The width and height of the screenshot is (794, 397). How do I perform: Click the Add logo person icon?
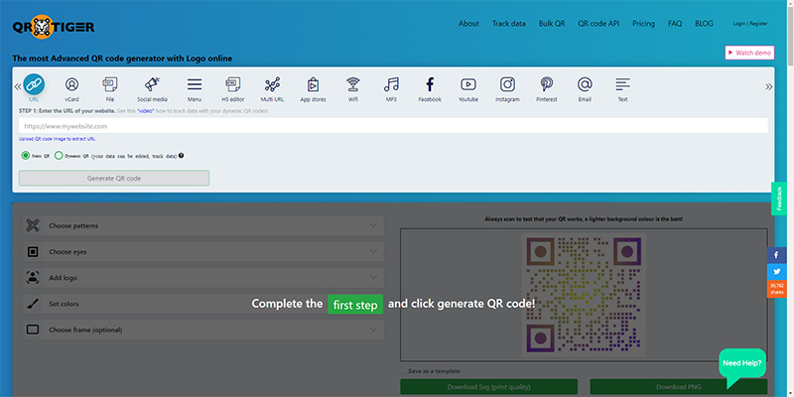click(33, 278)
